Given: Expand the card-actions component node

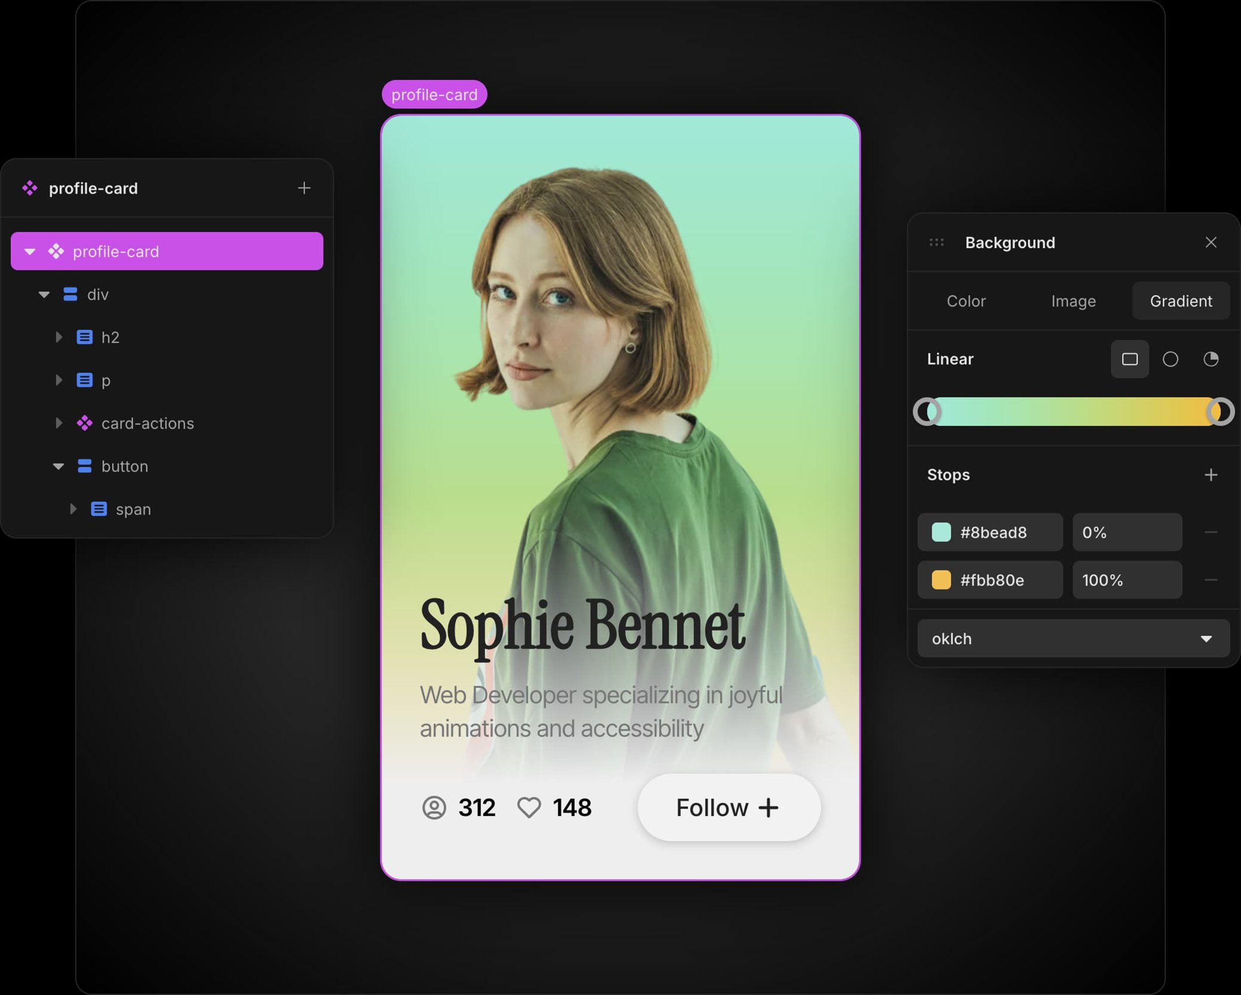Looking at the screenshot, I should pos(59,423).
